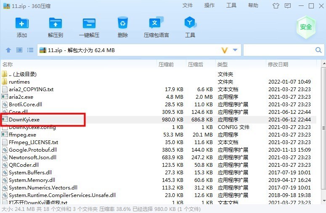Image resolution: width=326 pixels, height=213 pixels.
Task: Click the 添加 (Add) toolbar icon
Action: 22,23
